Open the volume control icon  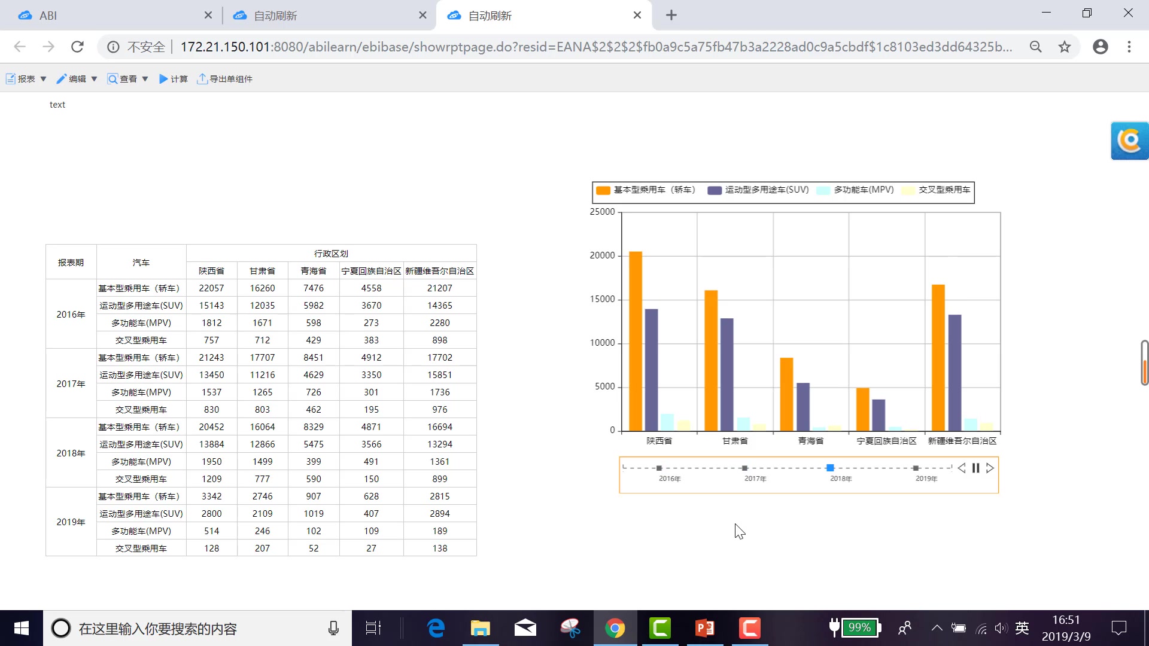tap(1001, 628)
